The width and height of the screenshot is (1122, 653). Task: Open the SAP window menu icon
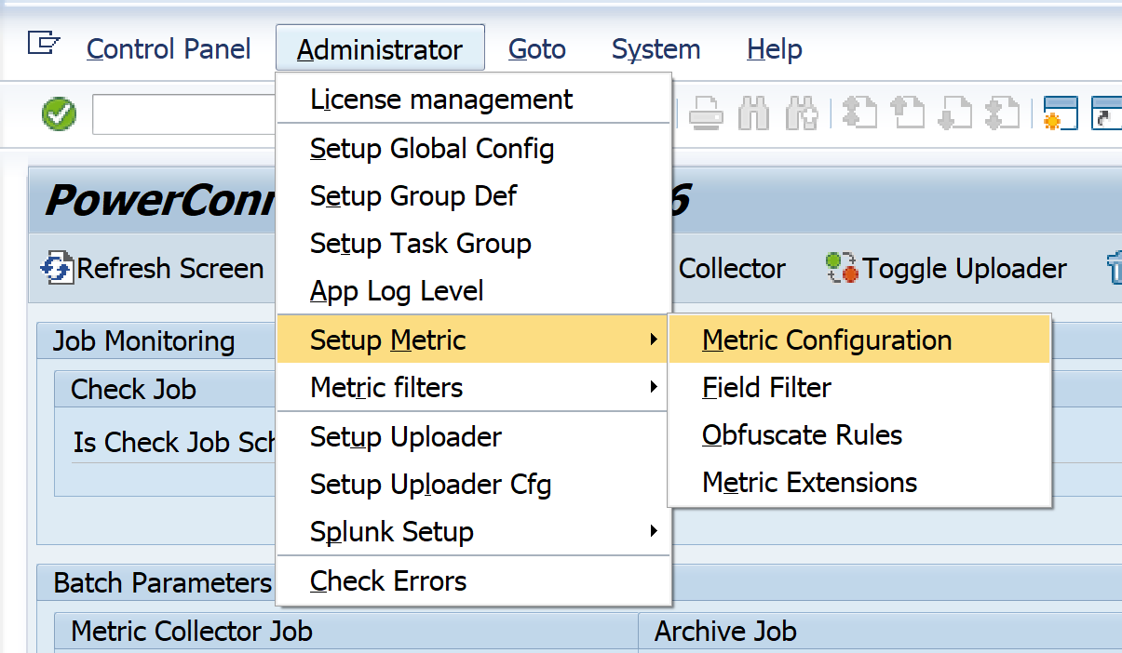(x=44, y=44)
